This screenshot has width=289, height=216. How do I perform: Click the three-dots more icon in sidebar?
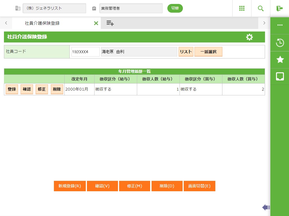tap(280, 25)
